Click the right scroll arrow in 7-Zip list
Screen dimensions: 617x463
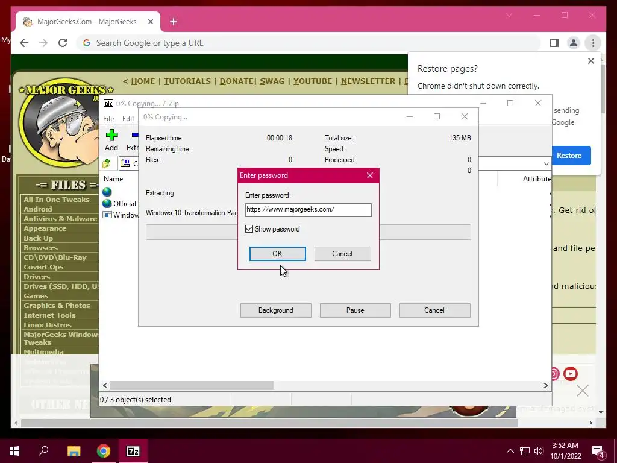click(x=546, y=385)
